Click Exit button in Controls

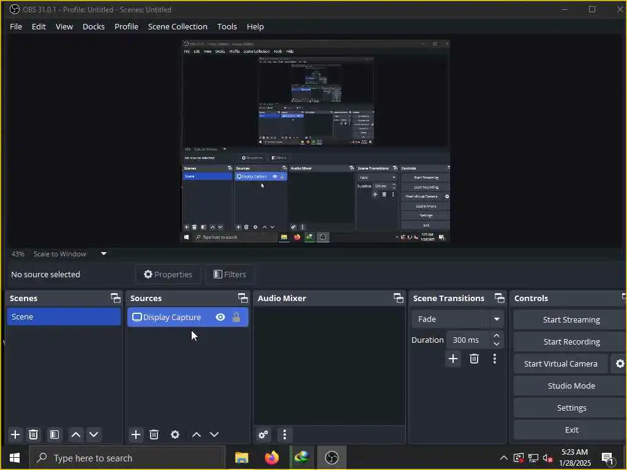pos(571,430)
